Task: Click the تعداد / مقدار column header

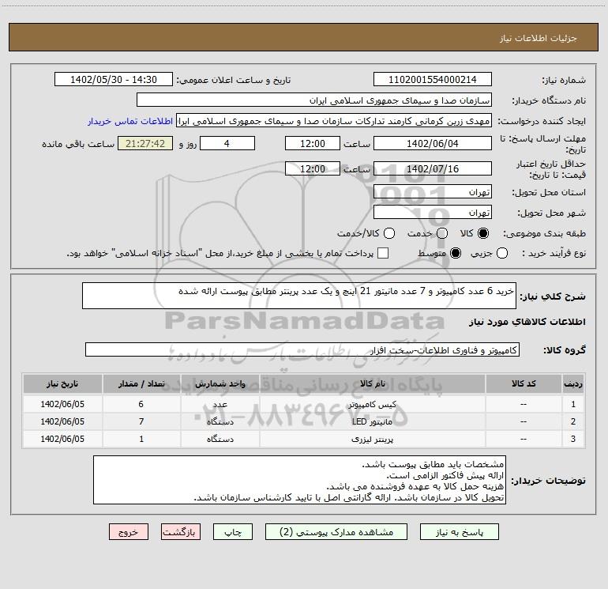Action: (141, 383)
